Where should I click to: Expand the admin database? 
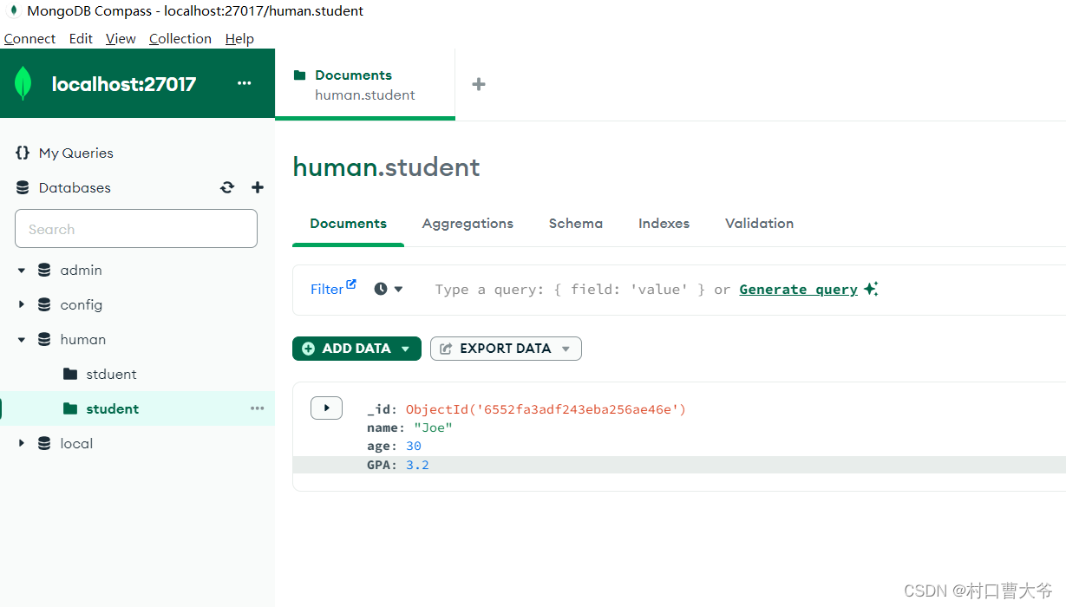[21, 270]
